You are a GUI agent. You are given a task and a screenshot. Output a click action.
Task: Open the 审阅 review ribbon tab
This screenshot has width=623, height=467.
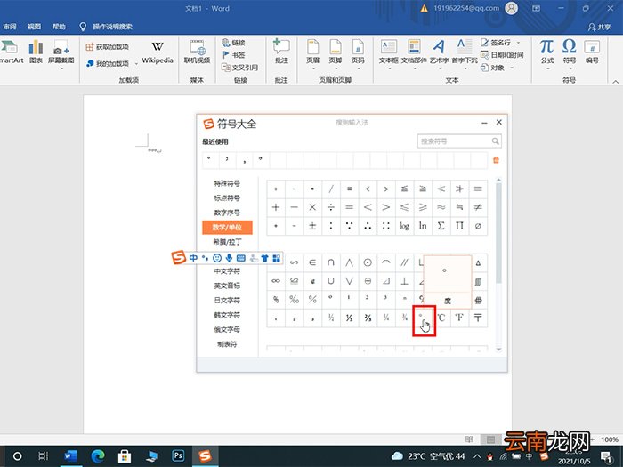tap(10, 27)
